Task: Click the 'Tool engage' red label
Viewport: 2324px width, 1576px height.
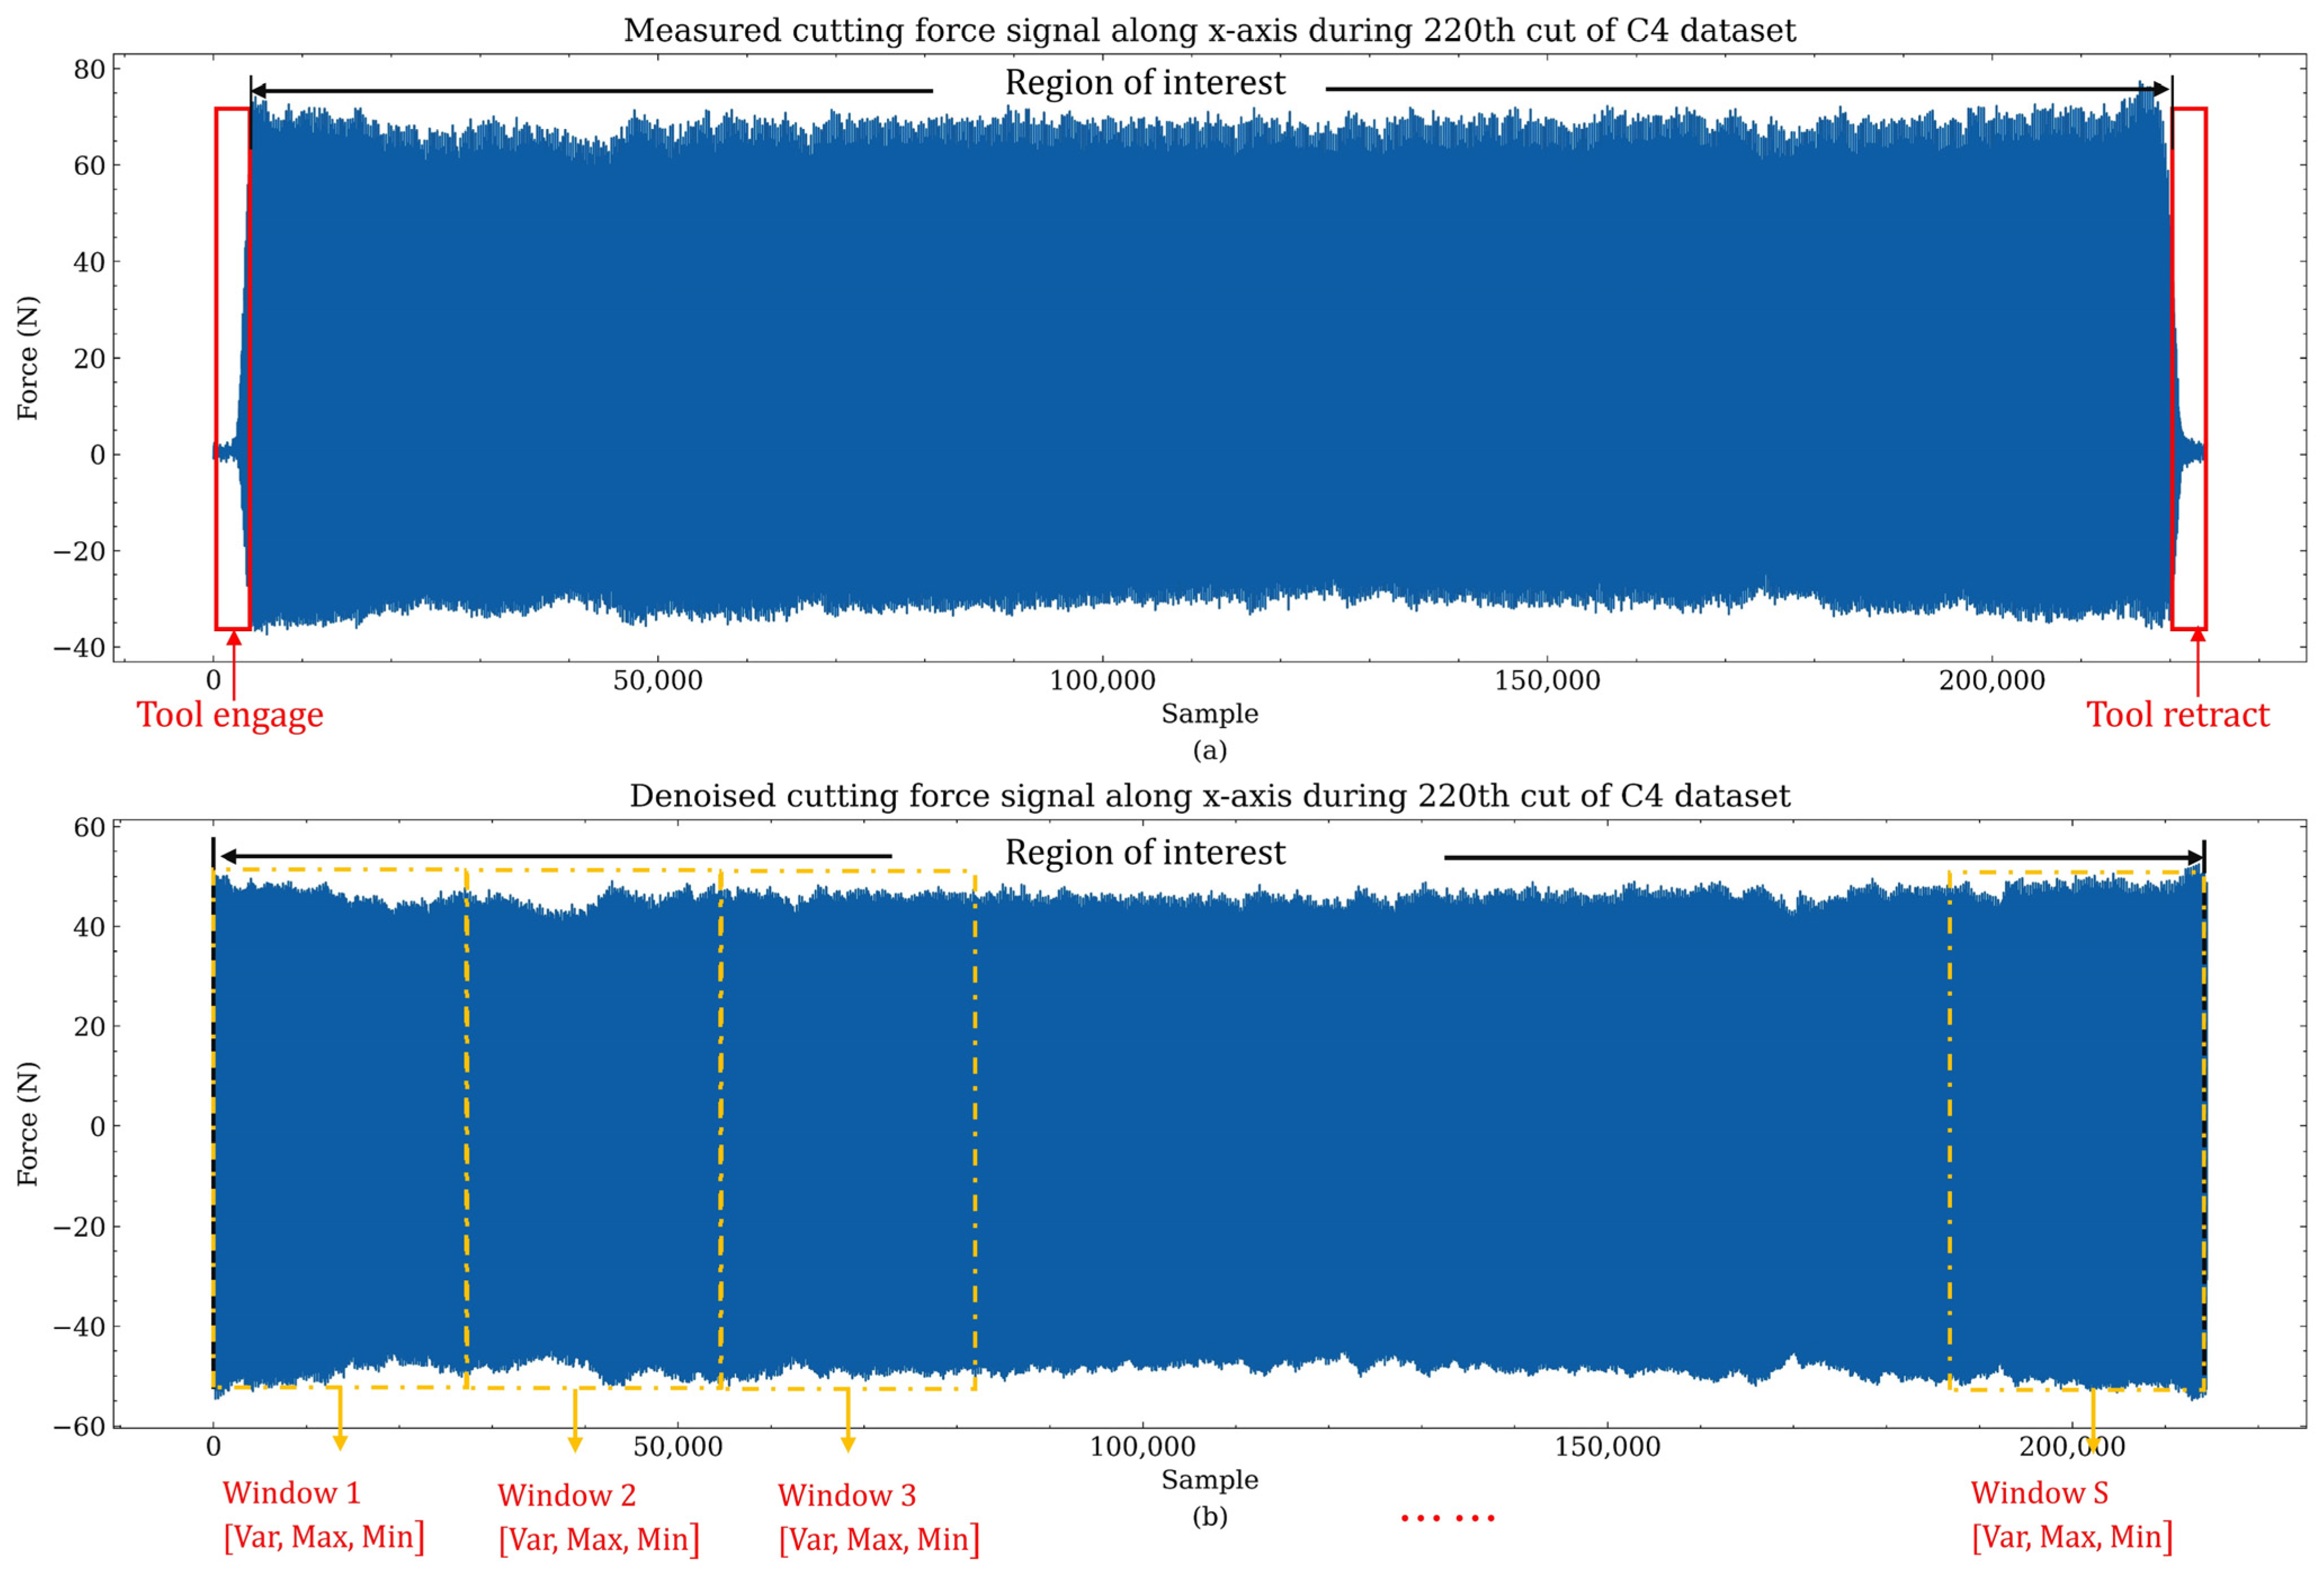Action: (x=230, y=715)
